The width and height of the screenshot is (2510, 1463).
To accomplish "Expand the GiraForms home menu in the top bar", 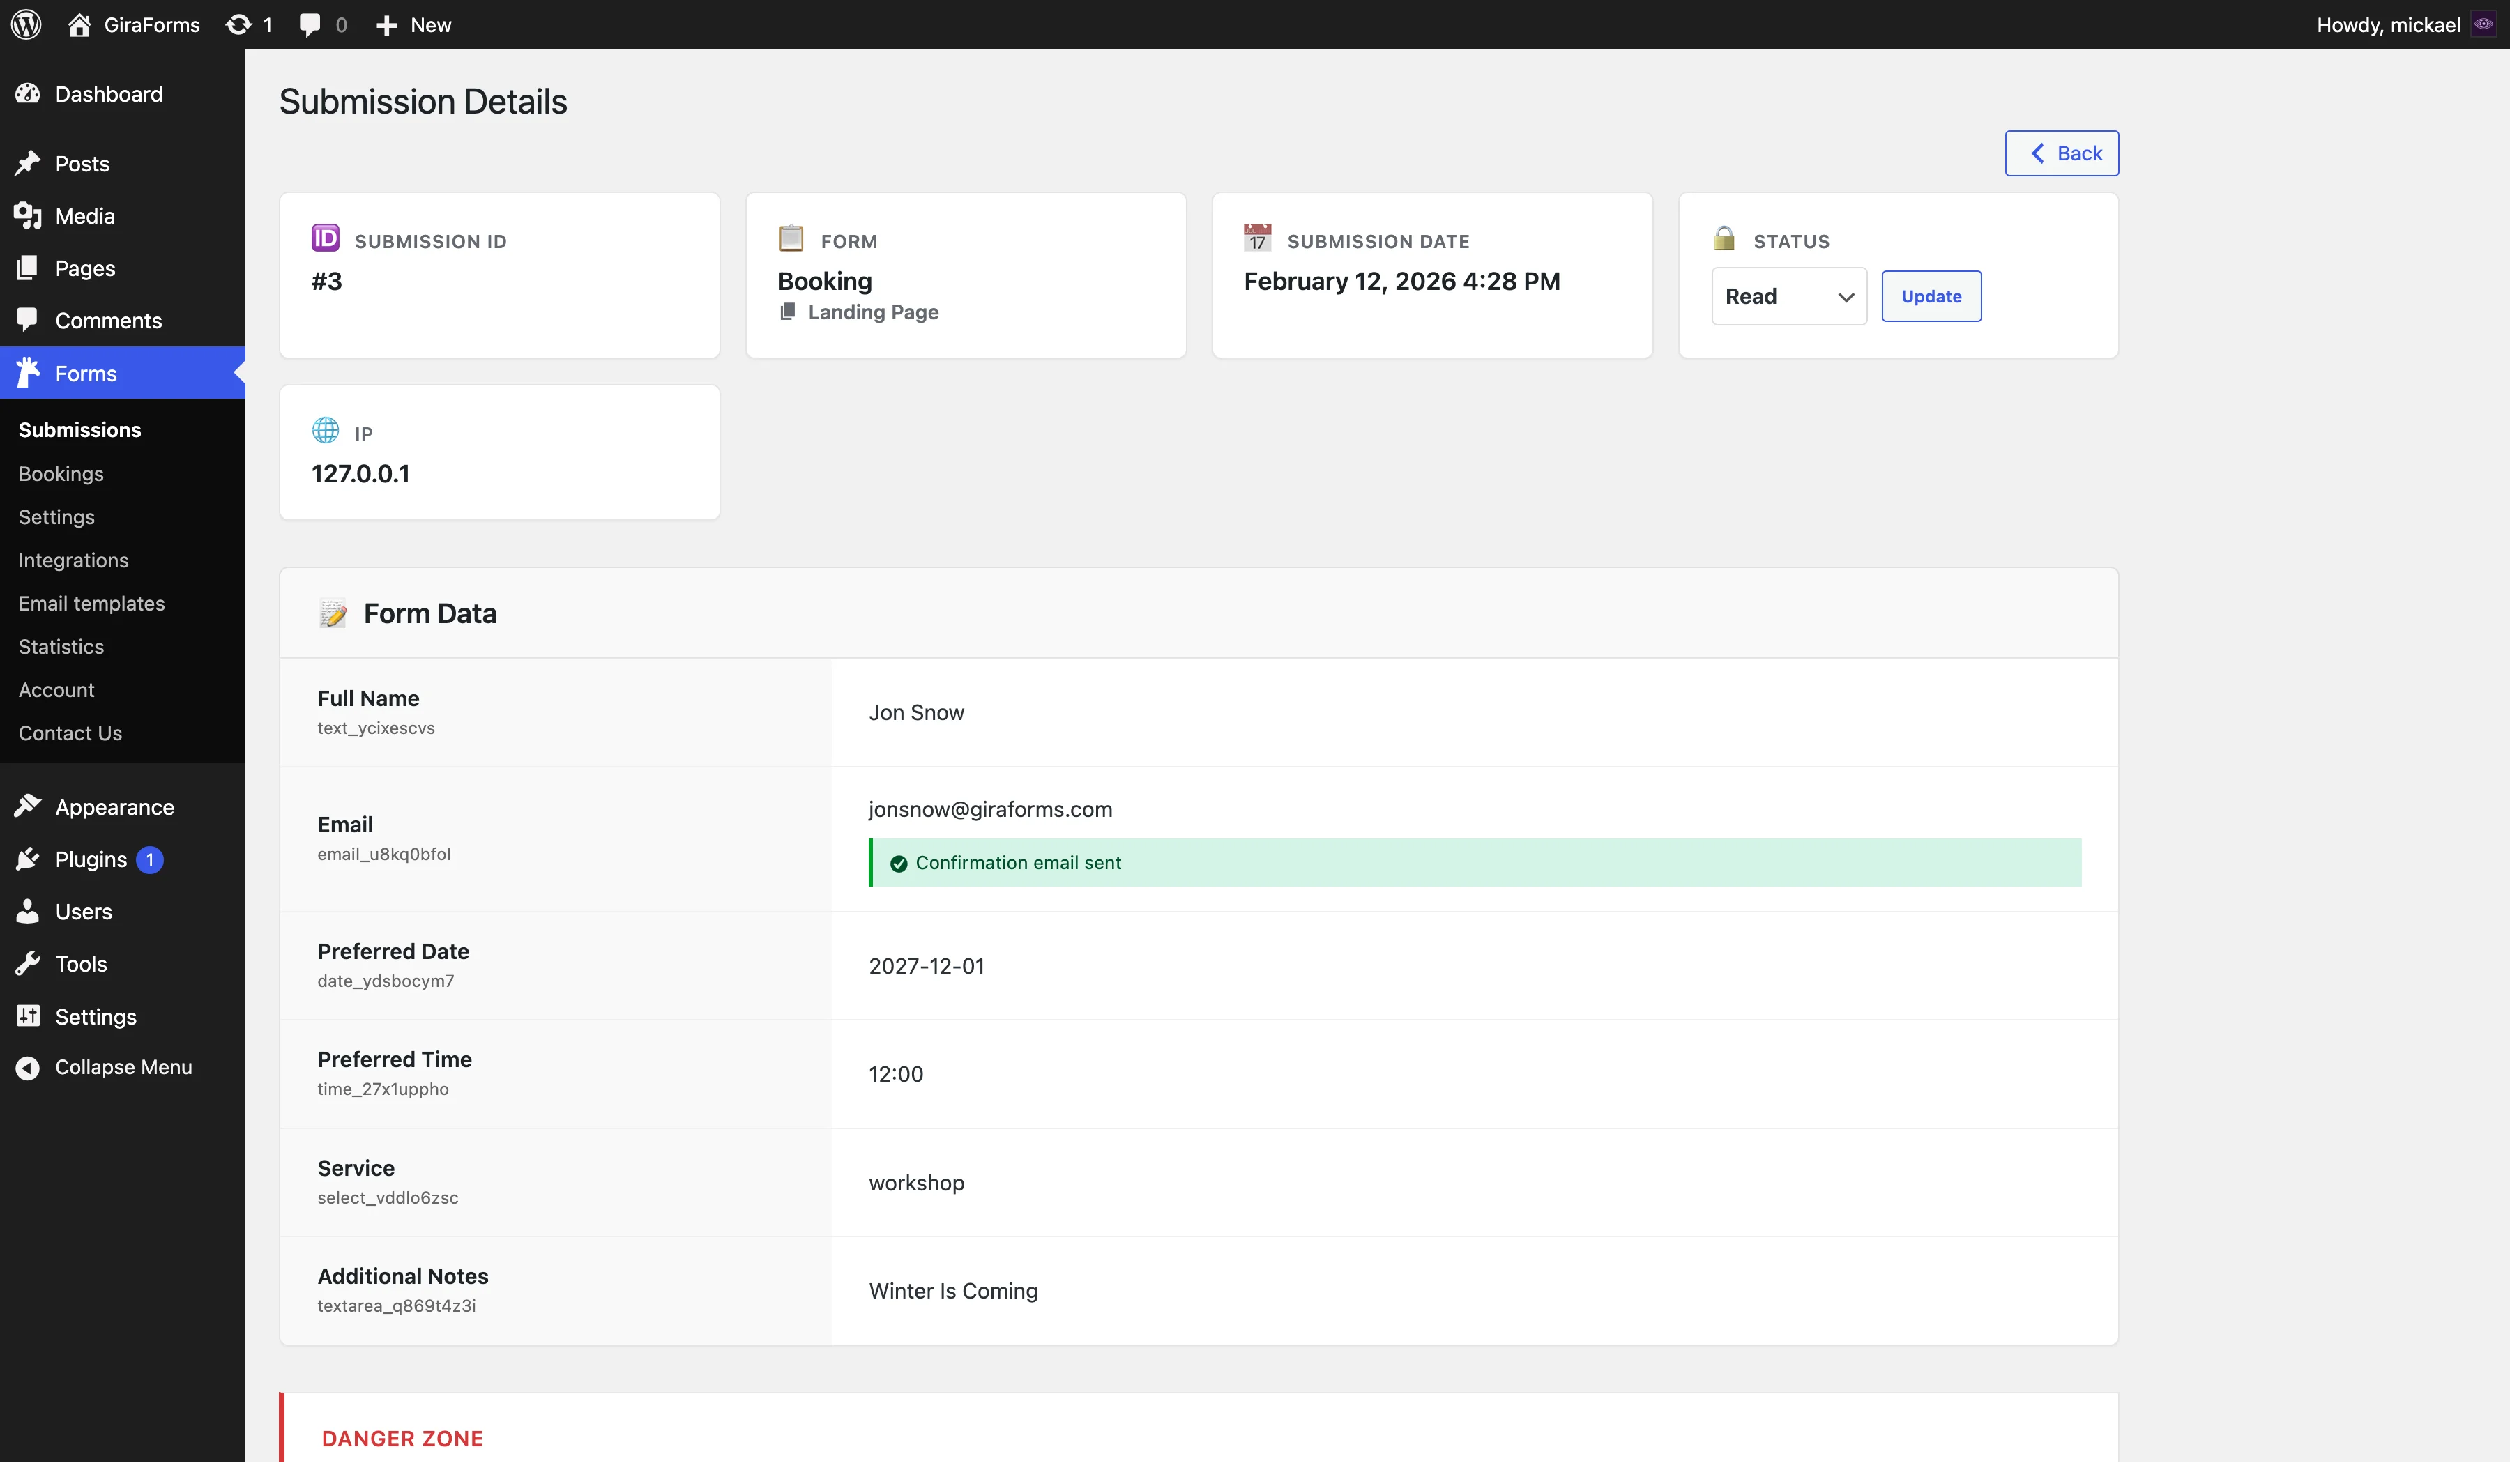I will (x=132, y=24).
